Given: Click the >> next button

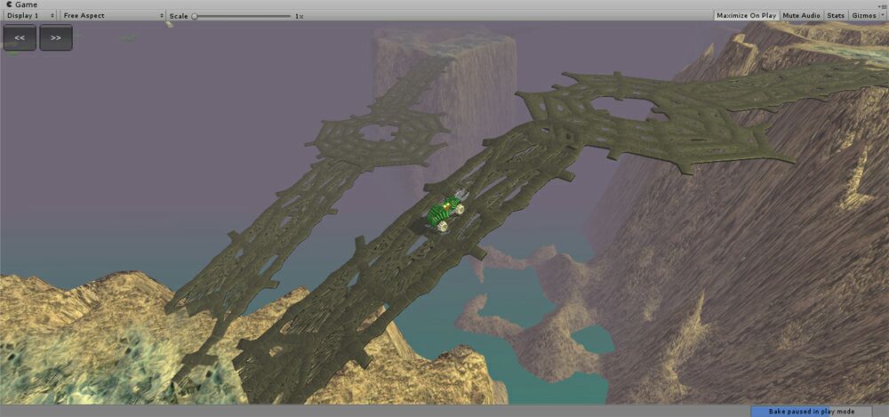Looking at the screenshot, I should [55, 37].
